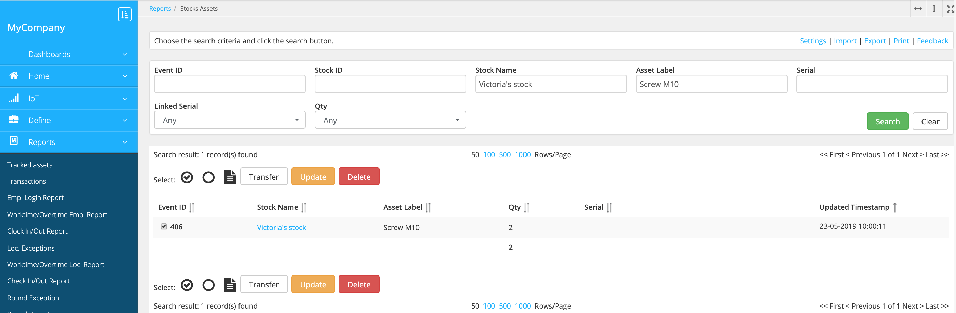Click the vertical expand arrows icon
The height and width of the screenshot is (313, 956).
tap(934, 9)
